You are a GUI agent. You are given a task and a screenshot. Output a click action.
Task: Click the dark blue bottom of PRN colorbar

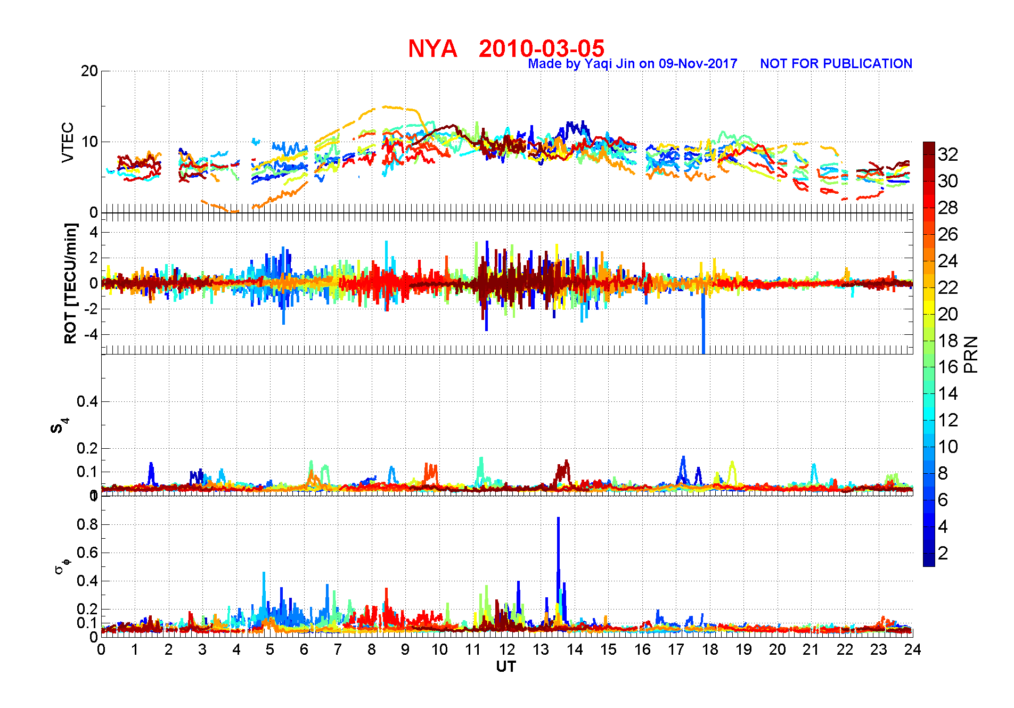pos(929,560)
